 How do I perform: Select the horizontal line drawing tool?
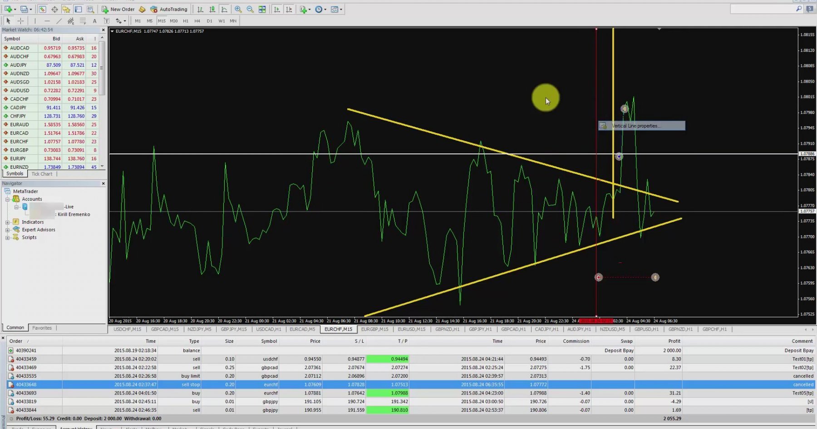click(x=47, y=21)
